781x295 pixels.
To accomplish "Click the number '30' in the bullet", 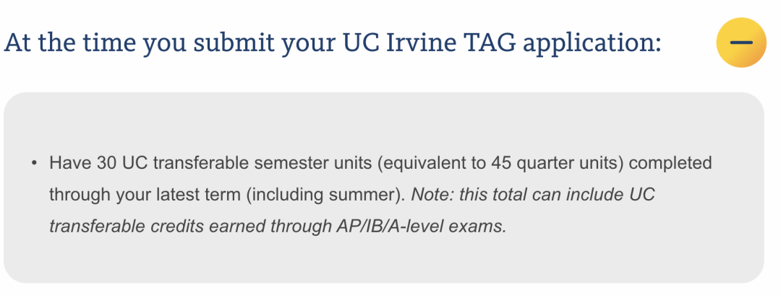I will (x=106, y=163).
